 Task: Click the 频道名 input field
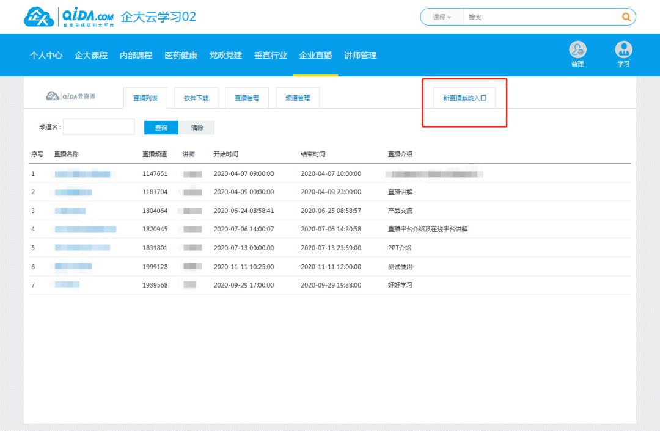98,126
